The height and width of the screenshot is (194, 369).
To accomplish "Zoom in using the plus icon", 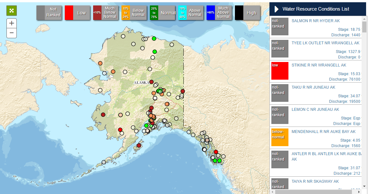I will (x=11, y=23).
